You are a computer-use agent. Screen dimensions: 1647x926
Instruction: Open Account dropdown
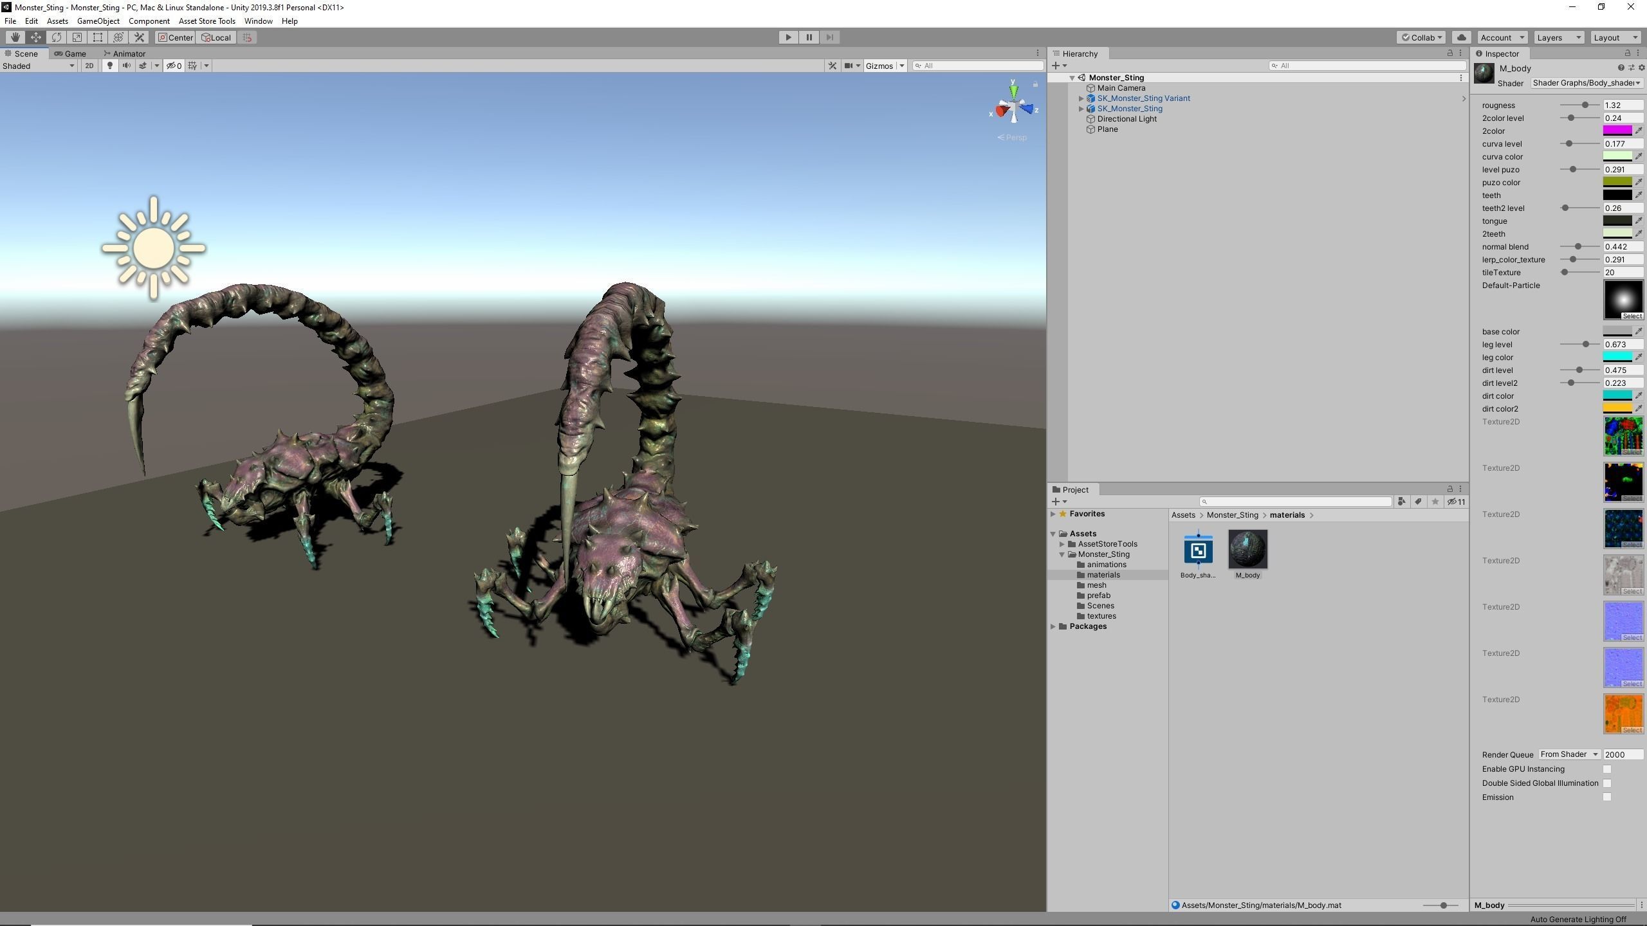click(x=1502, y=37)
